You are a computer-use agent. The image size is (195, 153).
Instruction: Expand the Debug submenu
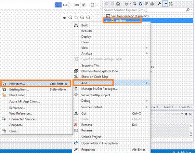click(x=111, y=101)
